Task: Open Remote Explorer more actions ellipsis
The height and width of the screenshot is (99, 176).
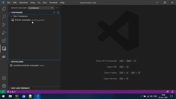Action: pyautogui.click(x=57, y=8)
